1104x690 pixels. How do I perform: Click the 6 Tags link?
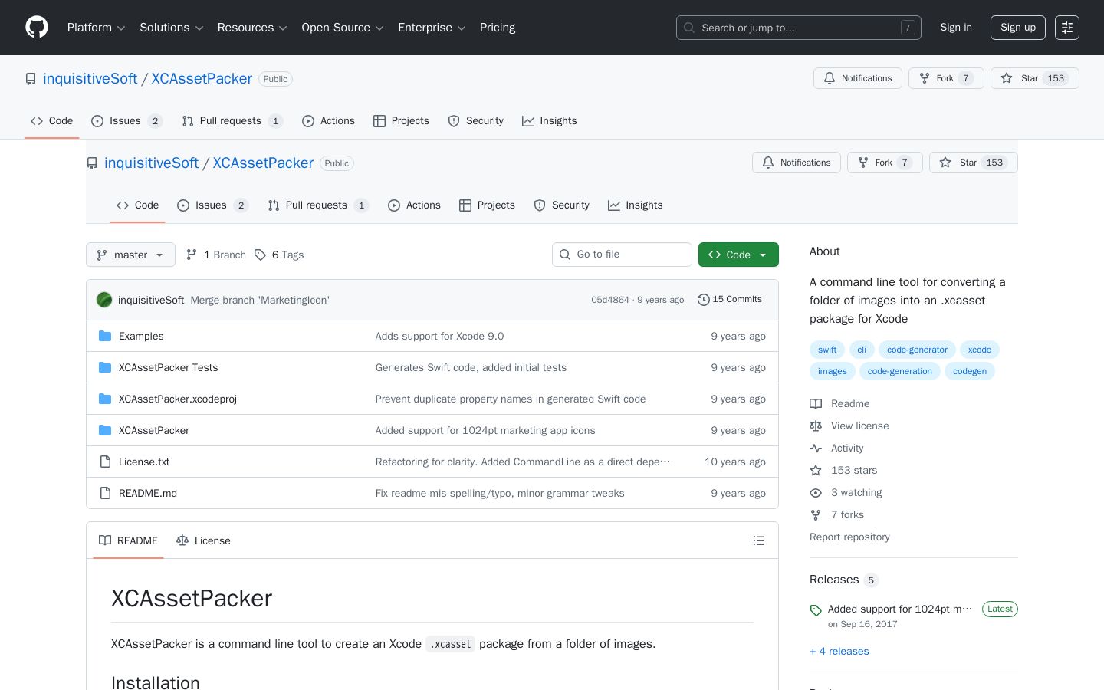[279, 255]
